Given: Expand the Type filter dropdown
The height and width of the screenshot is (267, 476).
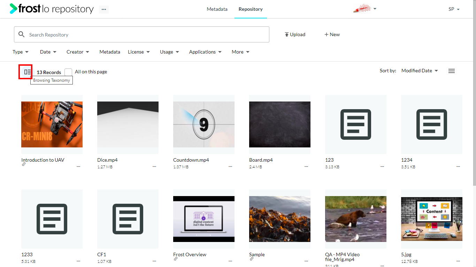Looking at the screenshot, I should (x=21, y=52).
